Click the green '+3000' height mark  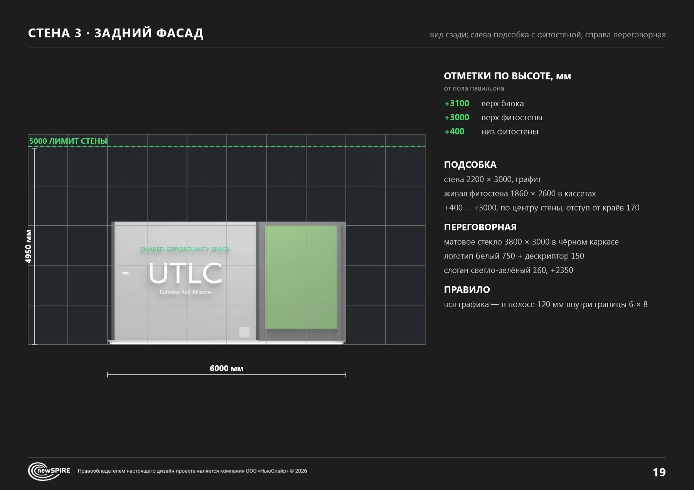click(457, 117)
